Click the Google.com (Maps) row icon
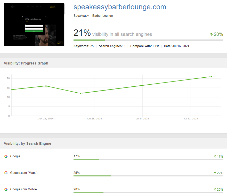Screen dimensions: 227x195 (x=6, y=173)
